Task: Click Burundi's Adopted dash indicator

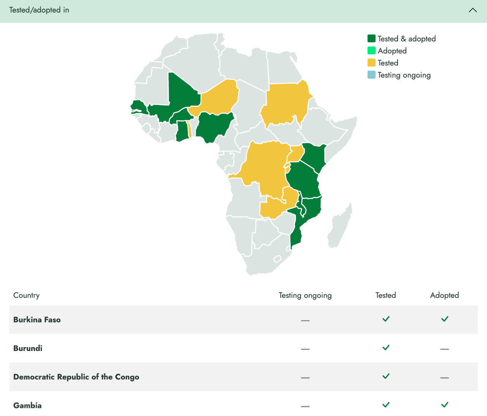Action: coord(444,349)
